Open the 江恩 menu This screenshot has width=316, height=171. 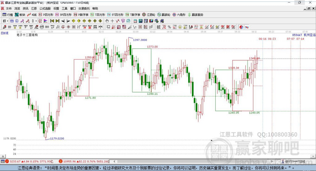pyautogui.click(x=34, y=8)
